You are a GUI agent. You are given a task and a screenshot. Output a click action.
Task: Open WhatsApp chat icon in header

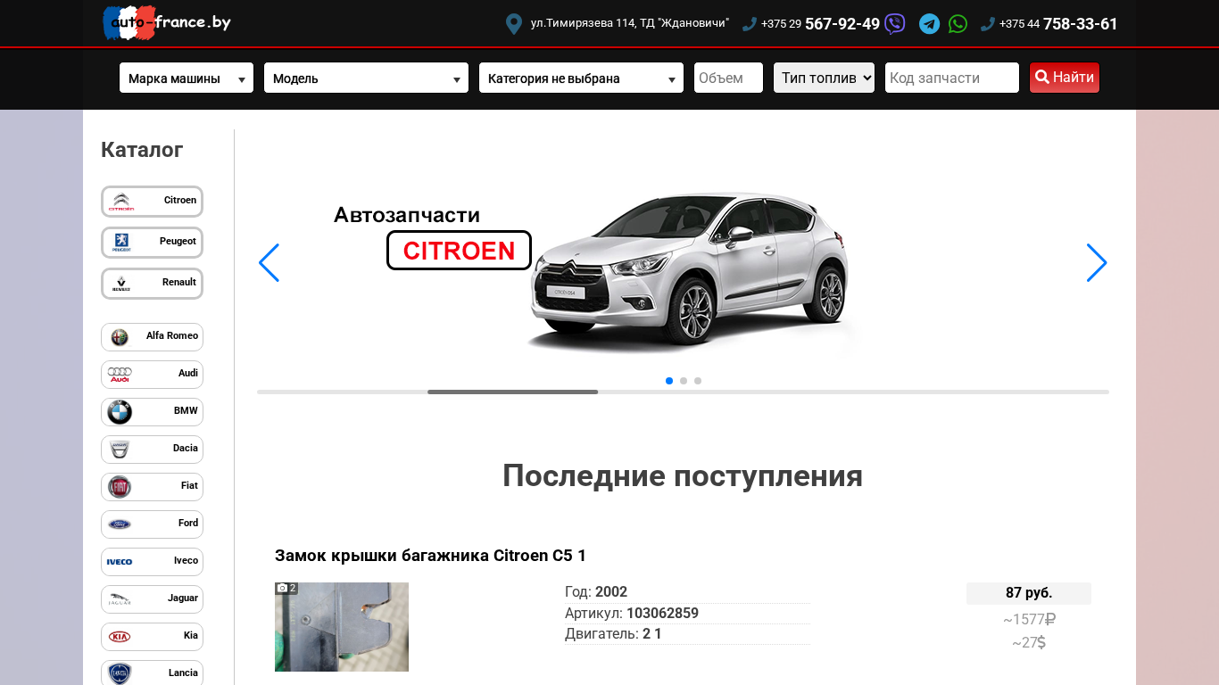[958, 24]
